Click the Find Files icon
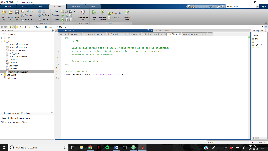 pos(23,11)
